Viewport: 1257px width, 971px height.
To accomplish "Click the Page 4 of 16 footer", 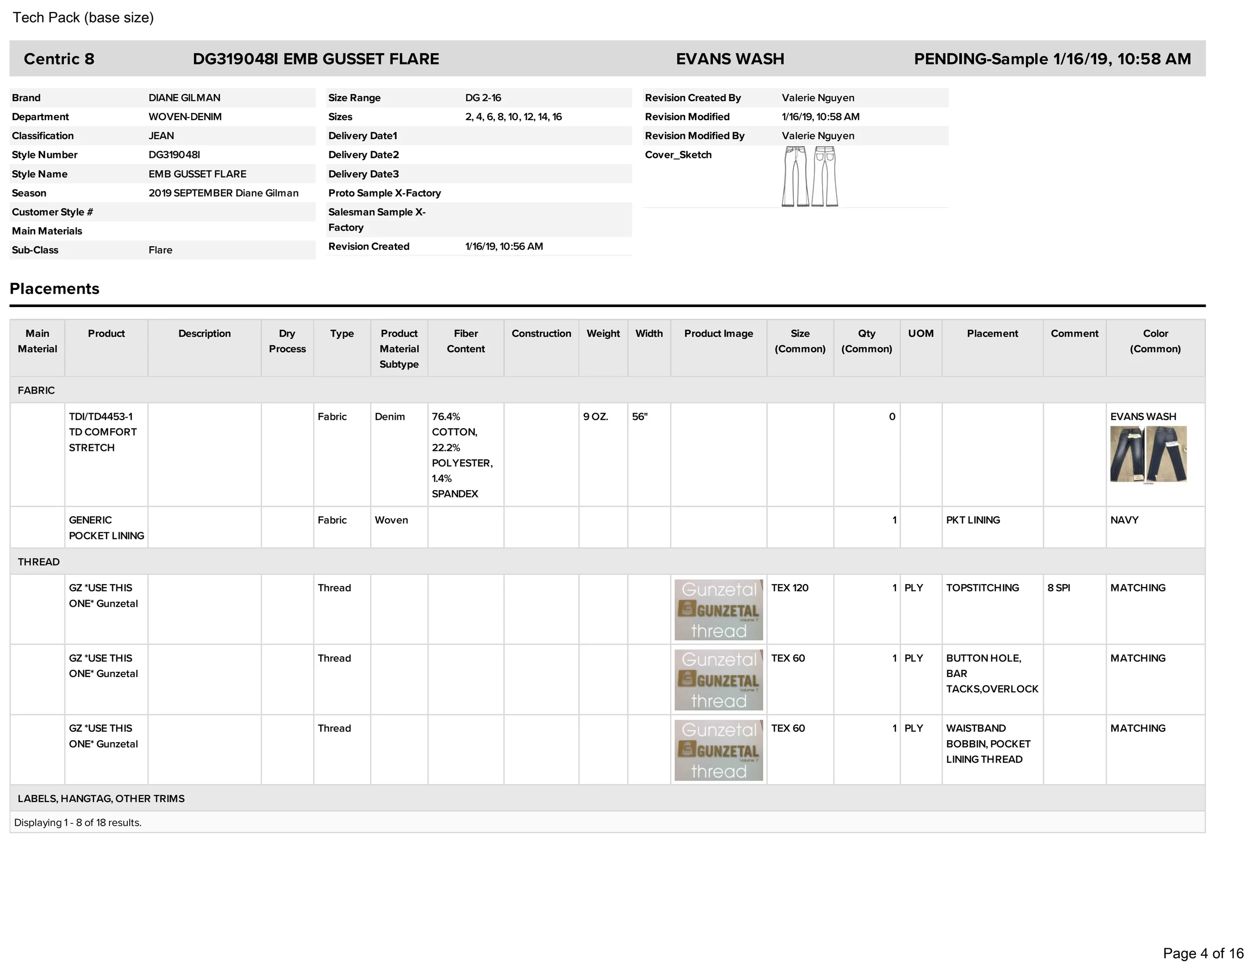I will coord(1204,953).
